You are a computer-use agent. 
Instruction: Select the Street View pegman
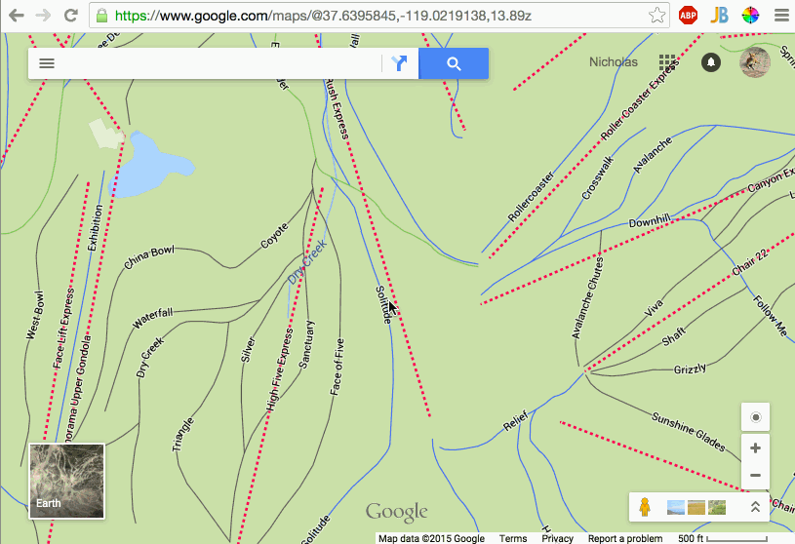tap(645, 507)
